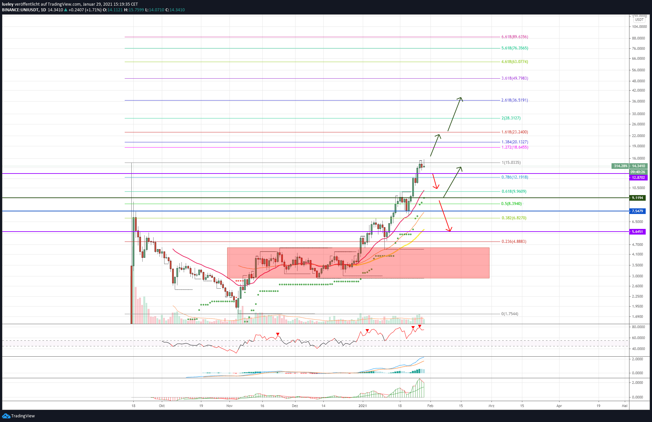Click the Mrz label on the time axis

coord(491,405)
